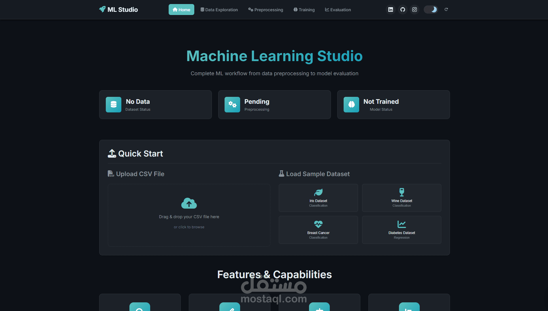Click the model icon on Not Trained card
Screen dimensions: 548x311
(351, 104)
